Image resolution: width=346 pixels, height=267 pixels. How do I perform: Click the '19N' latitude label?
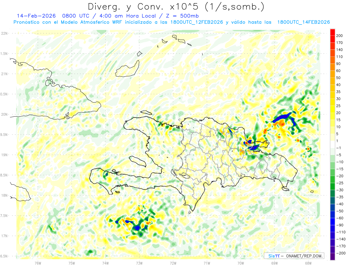[x=4, y=155]
